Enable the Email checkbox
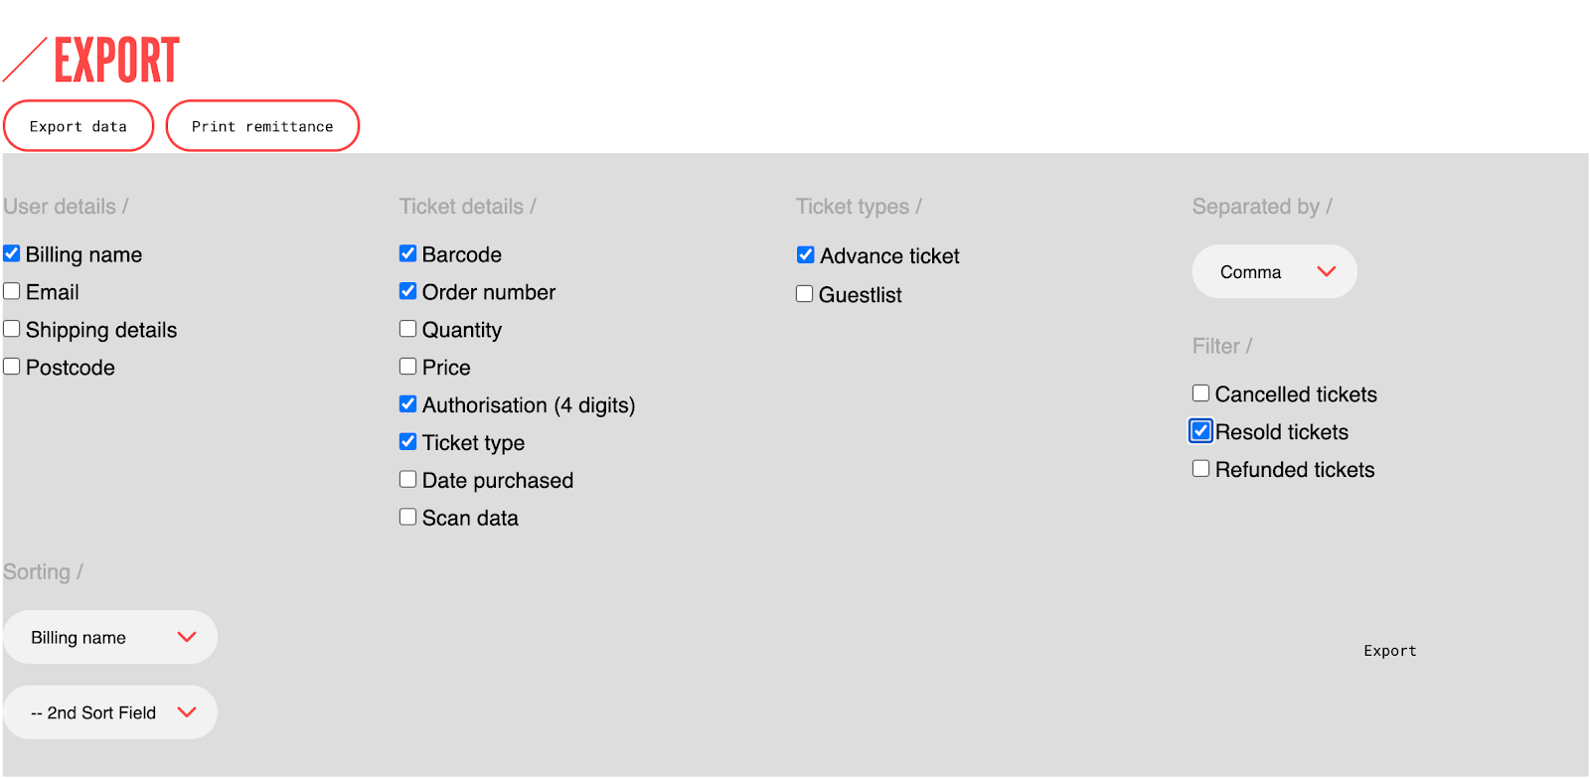The image size is (1590, 778). [x=12, y=291]
